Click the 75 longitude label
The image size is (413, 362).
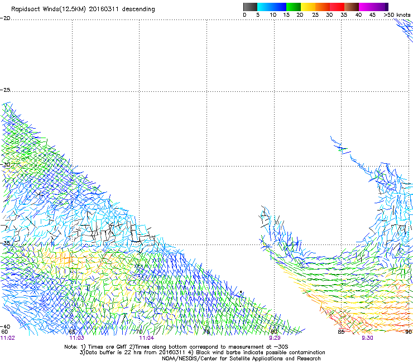(x=206, y=332)
